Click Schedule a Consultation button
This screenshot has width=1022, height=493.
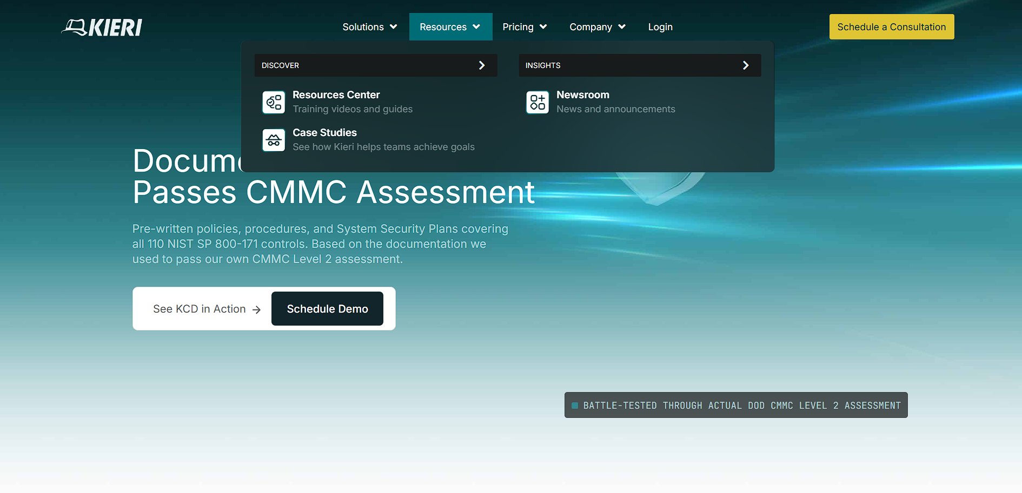(892, 27)
